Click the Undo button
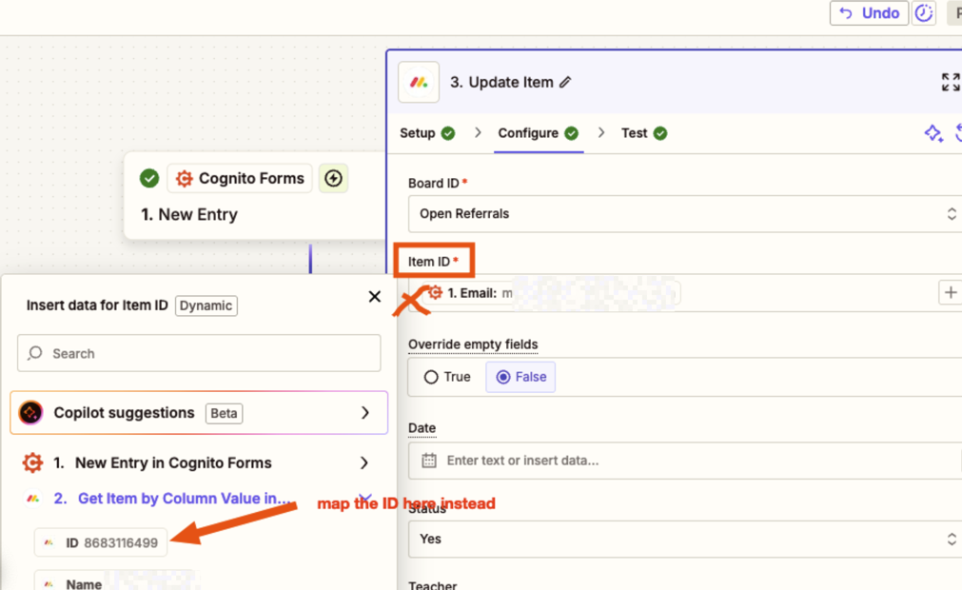This screenshot has width=962, height=590. tap(869, 13)
